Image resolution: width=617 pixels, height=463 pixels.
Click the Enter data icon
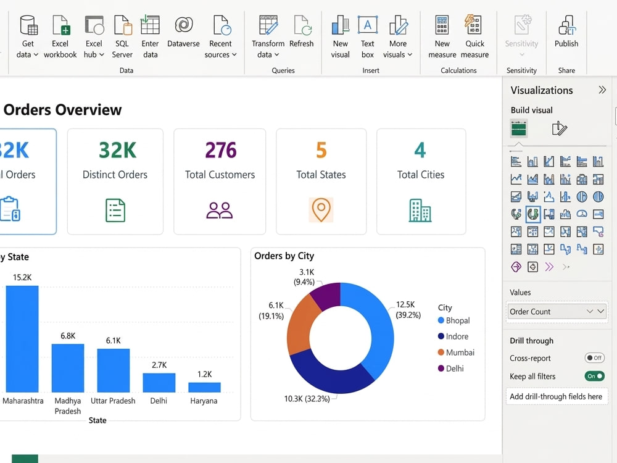tap(150, 25)
